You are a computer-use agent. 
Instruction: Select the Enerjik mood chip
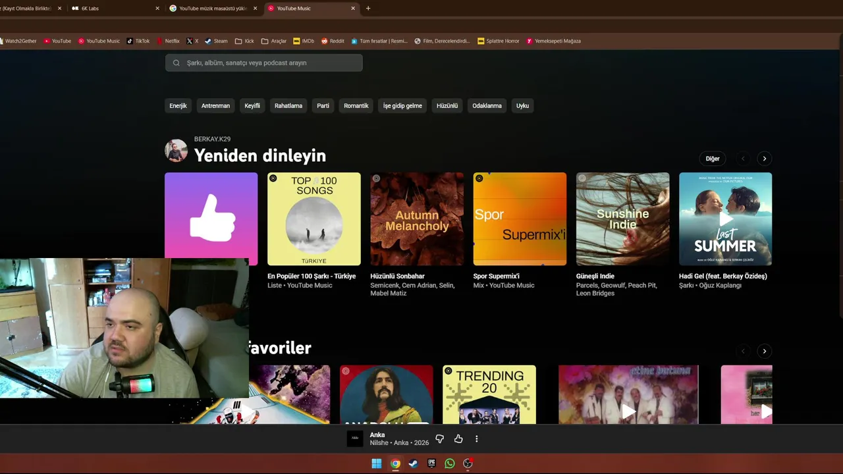[x=178, y=105]
